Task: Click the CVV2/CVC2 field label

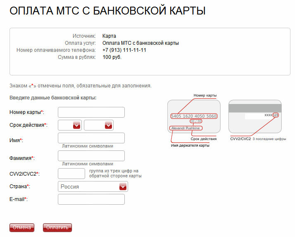Action: click(24, 174)
